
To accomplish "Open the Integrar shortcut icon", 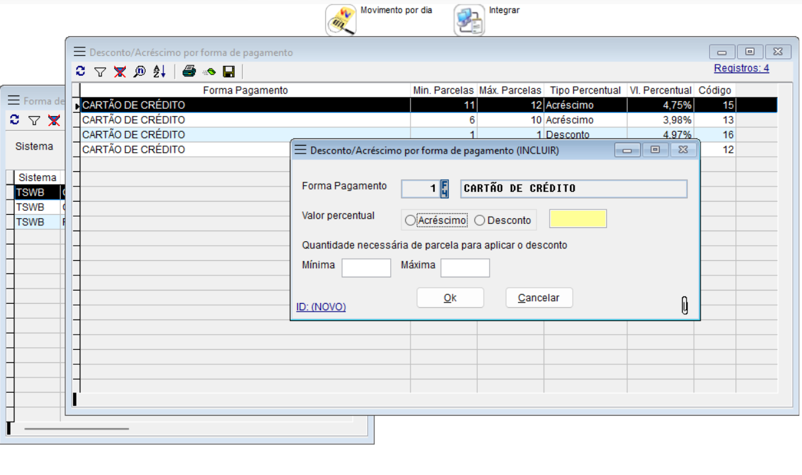I will coord(469,20).
